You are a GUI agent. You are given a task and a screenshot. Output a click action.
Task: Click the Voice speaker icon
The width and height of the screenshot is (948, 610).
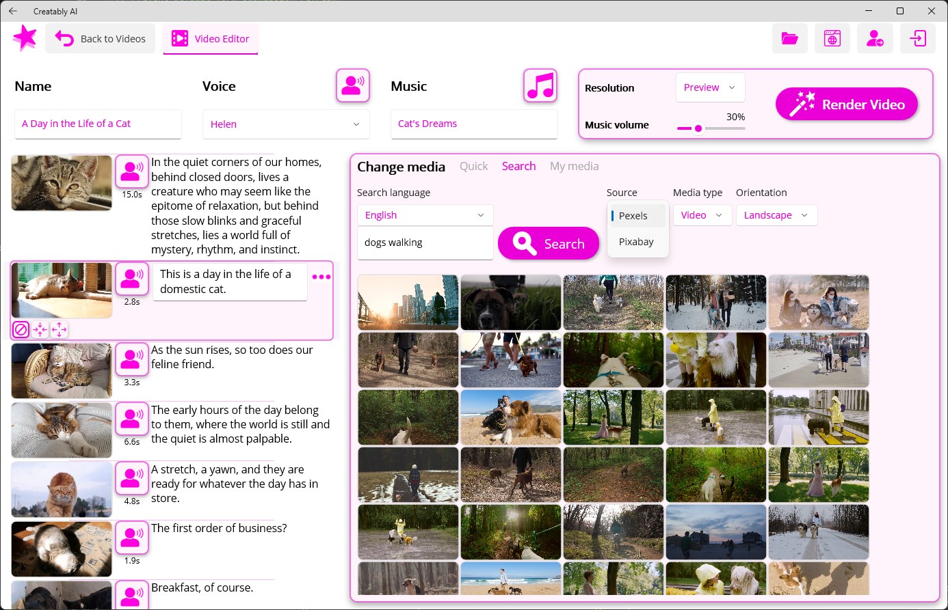pyautogui.click(x=352, y=85)
